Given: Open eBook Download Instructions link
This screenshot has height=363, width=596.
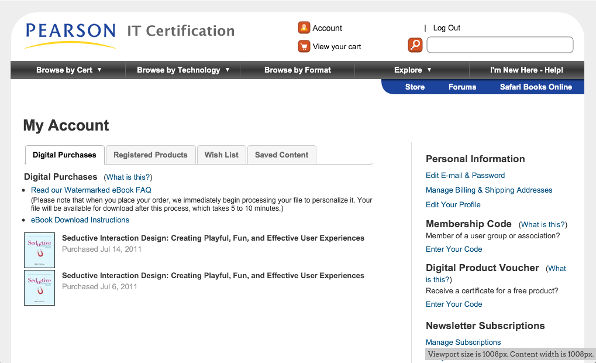Looking at the screenshot, I should pyautogui.click(x=80, y=220).
